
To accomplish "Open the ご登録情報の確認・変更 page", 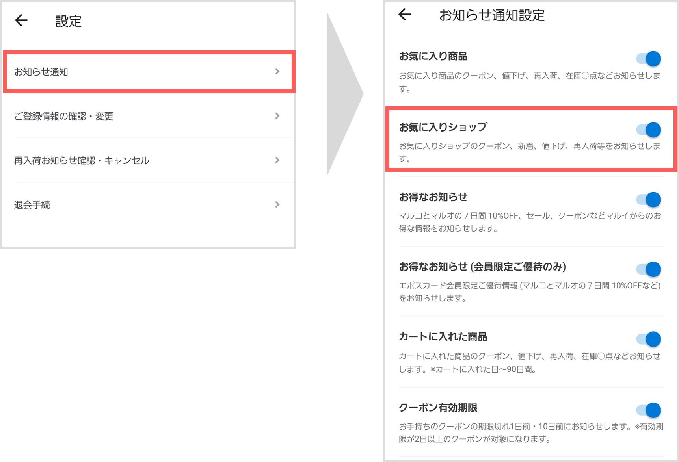I will pyautogui.click(x=64, y=116).
